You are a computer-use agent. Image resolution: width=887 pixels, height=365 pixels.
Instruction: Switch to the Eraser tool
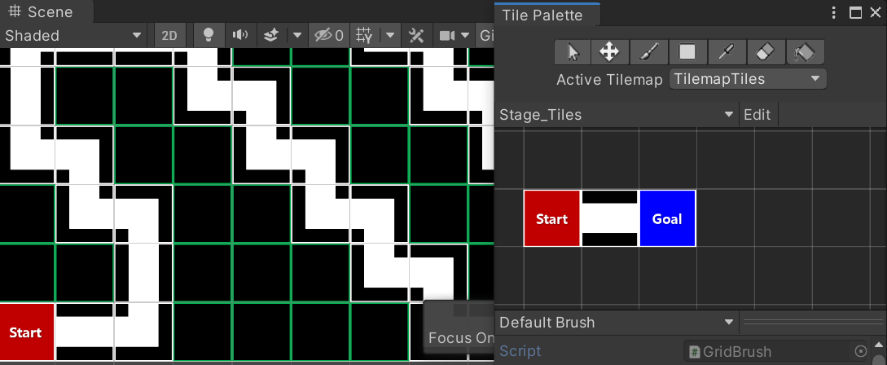pyautogui.click(x=765, y=52)
